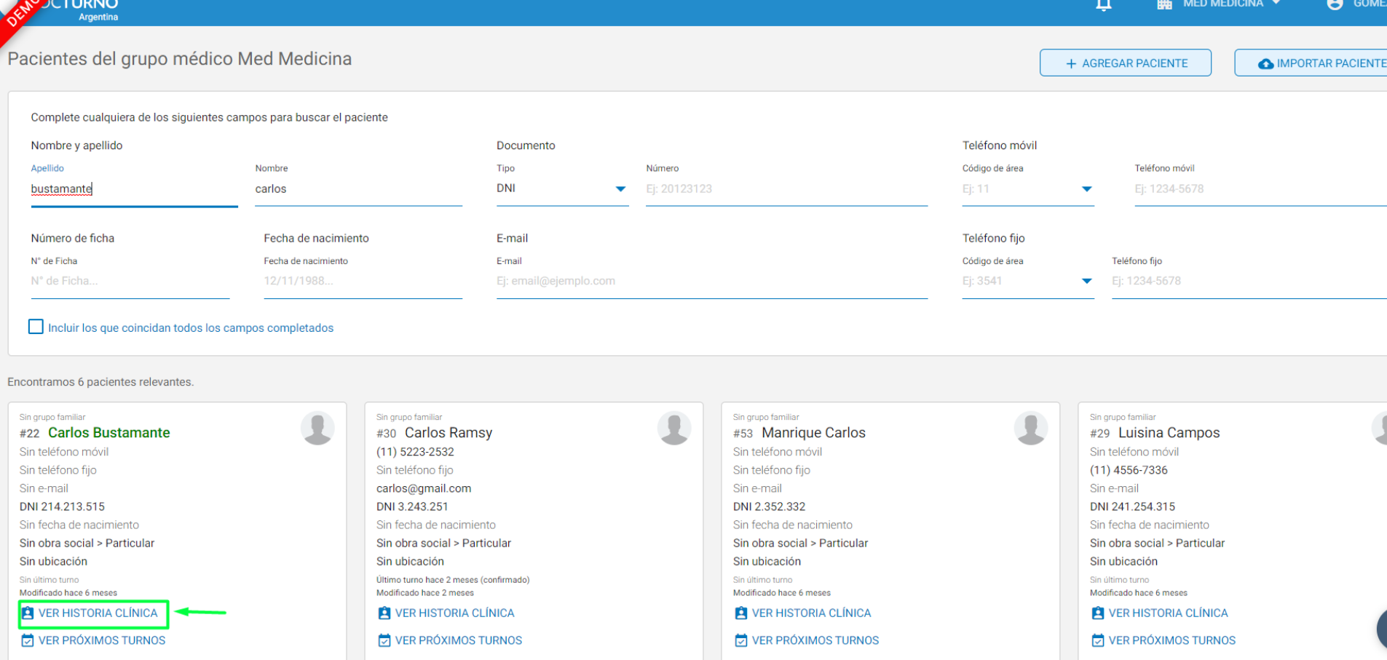Click the document Número input field
This screenshot has width=1387, height=660.
786,189
